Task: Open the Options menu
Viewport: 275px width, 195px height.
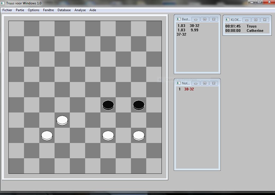Action: pyautogui.click(x=34, y=10)
